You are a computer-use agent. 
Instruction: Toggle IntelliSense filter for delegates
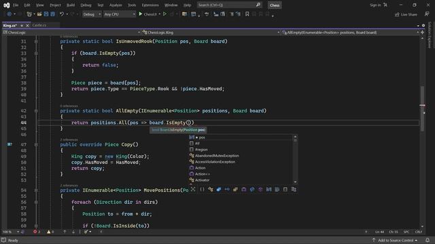click(244, 190)
